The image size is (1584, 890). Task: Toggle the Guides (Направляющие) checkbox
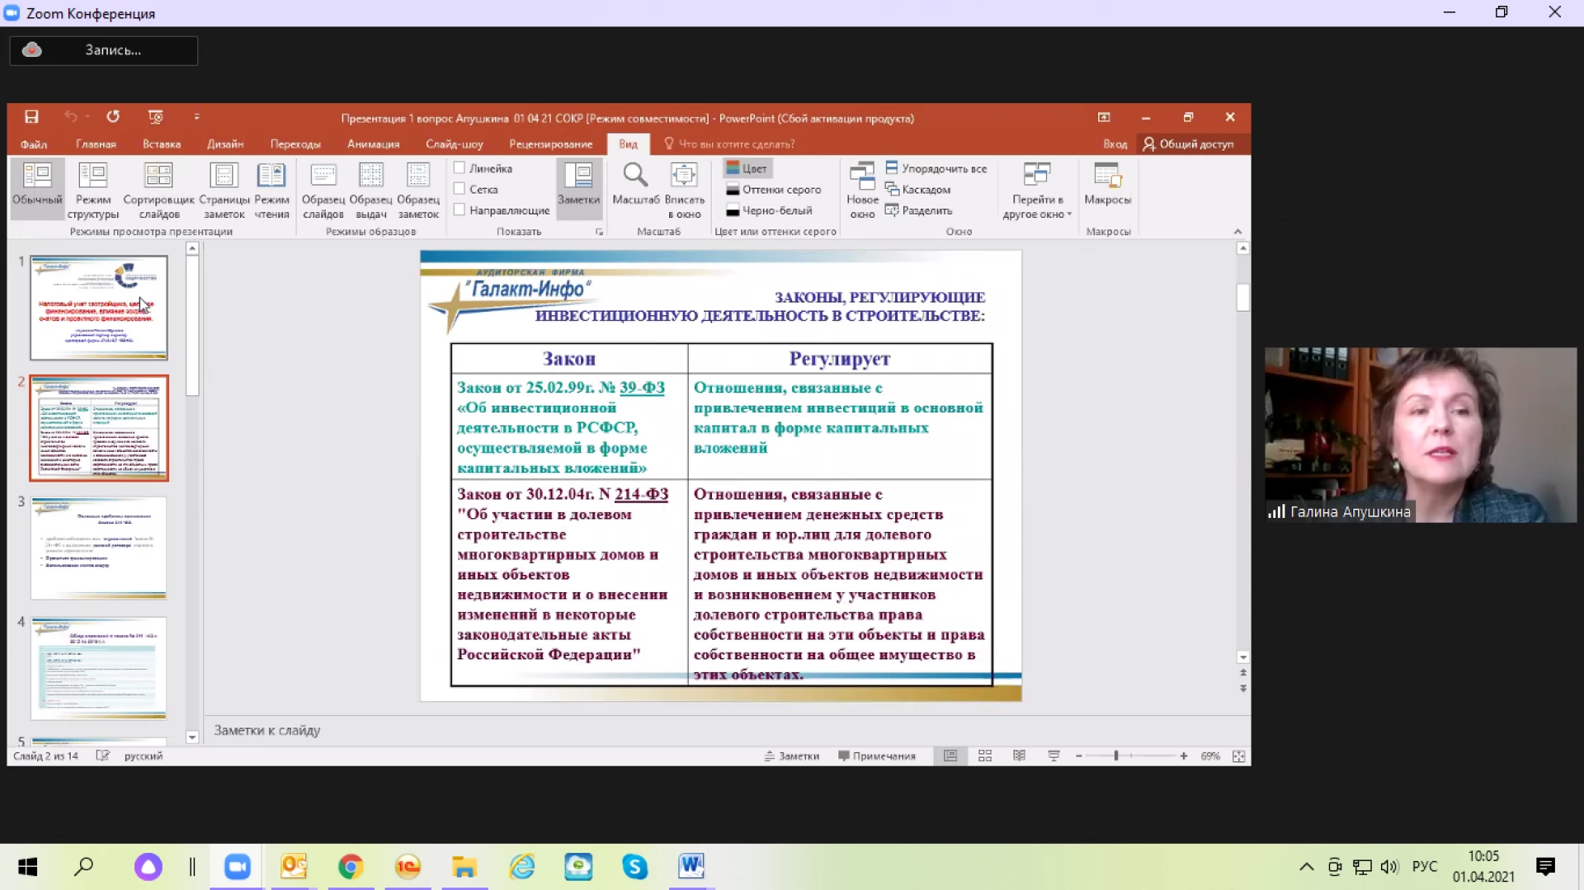[x=460, y=210]
